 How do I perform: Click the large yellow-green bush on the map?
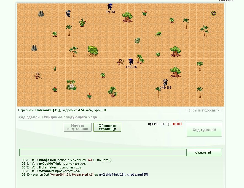pos(93,51)
